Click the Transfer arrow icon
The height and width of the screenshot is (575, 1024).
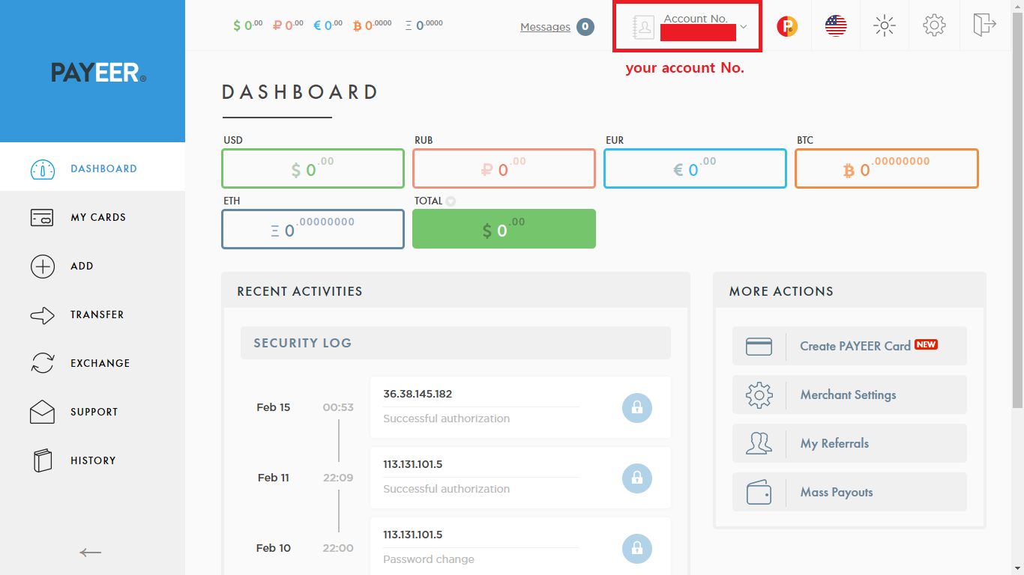pos(43,315)
